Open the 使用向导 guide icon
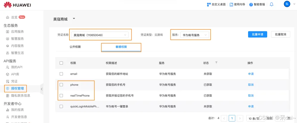 click(231, 4)
